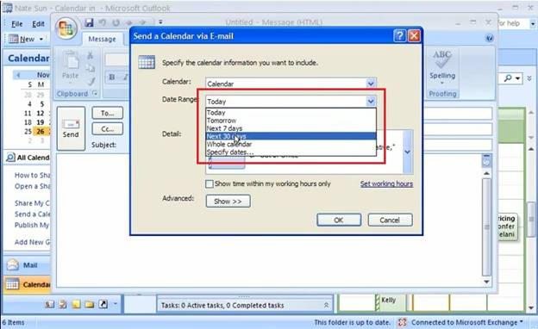This screenshot has width=538, height=329.
Task: Select date 19 in the mini calendar
Action: coord(41,122)
